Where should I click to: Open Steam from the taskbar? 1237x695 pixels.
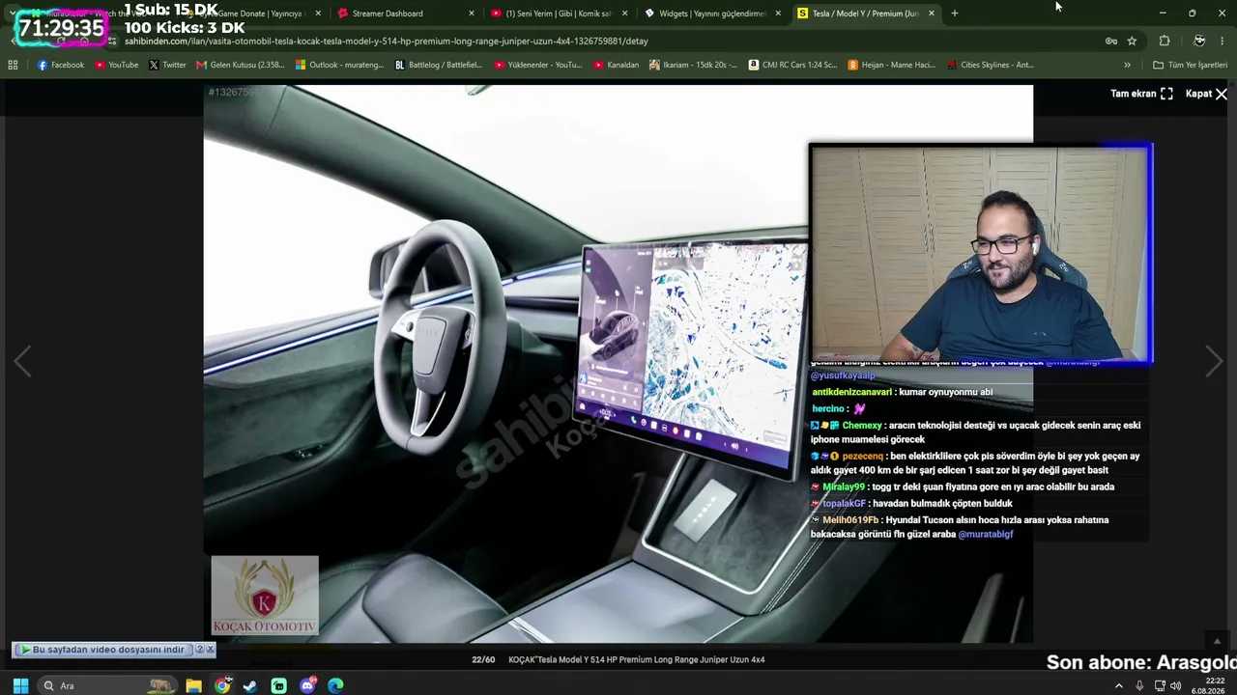(x=250, y=685)
